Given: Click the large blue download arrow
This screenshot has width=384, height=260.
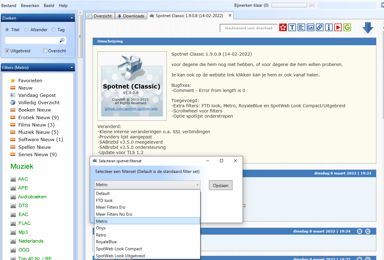Looking at the screenshot, I should click(368, 28).
